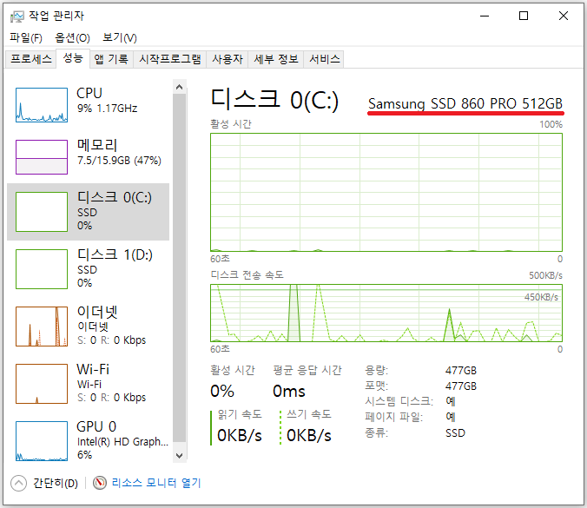Select the 성능 tab
Viewport: 587px width, 508px height.
73,58
